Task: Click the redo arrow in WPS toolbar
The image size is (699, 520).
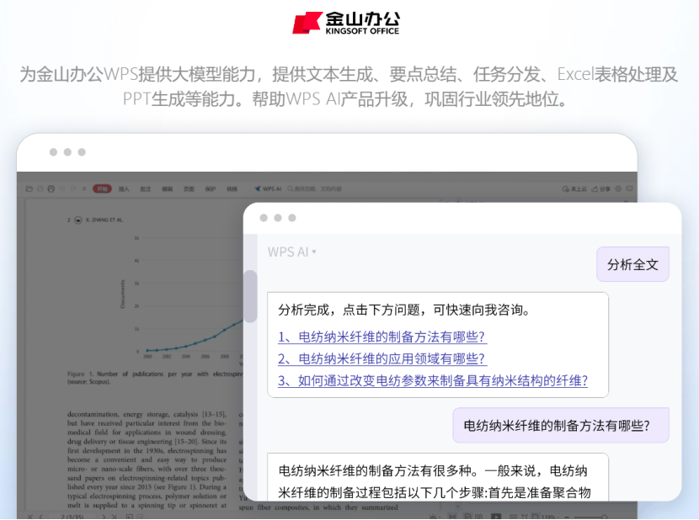Action: point(73,189)
